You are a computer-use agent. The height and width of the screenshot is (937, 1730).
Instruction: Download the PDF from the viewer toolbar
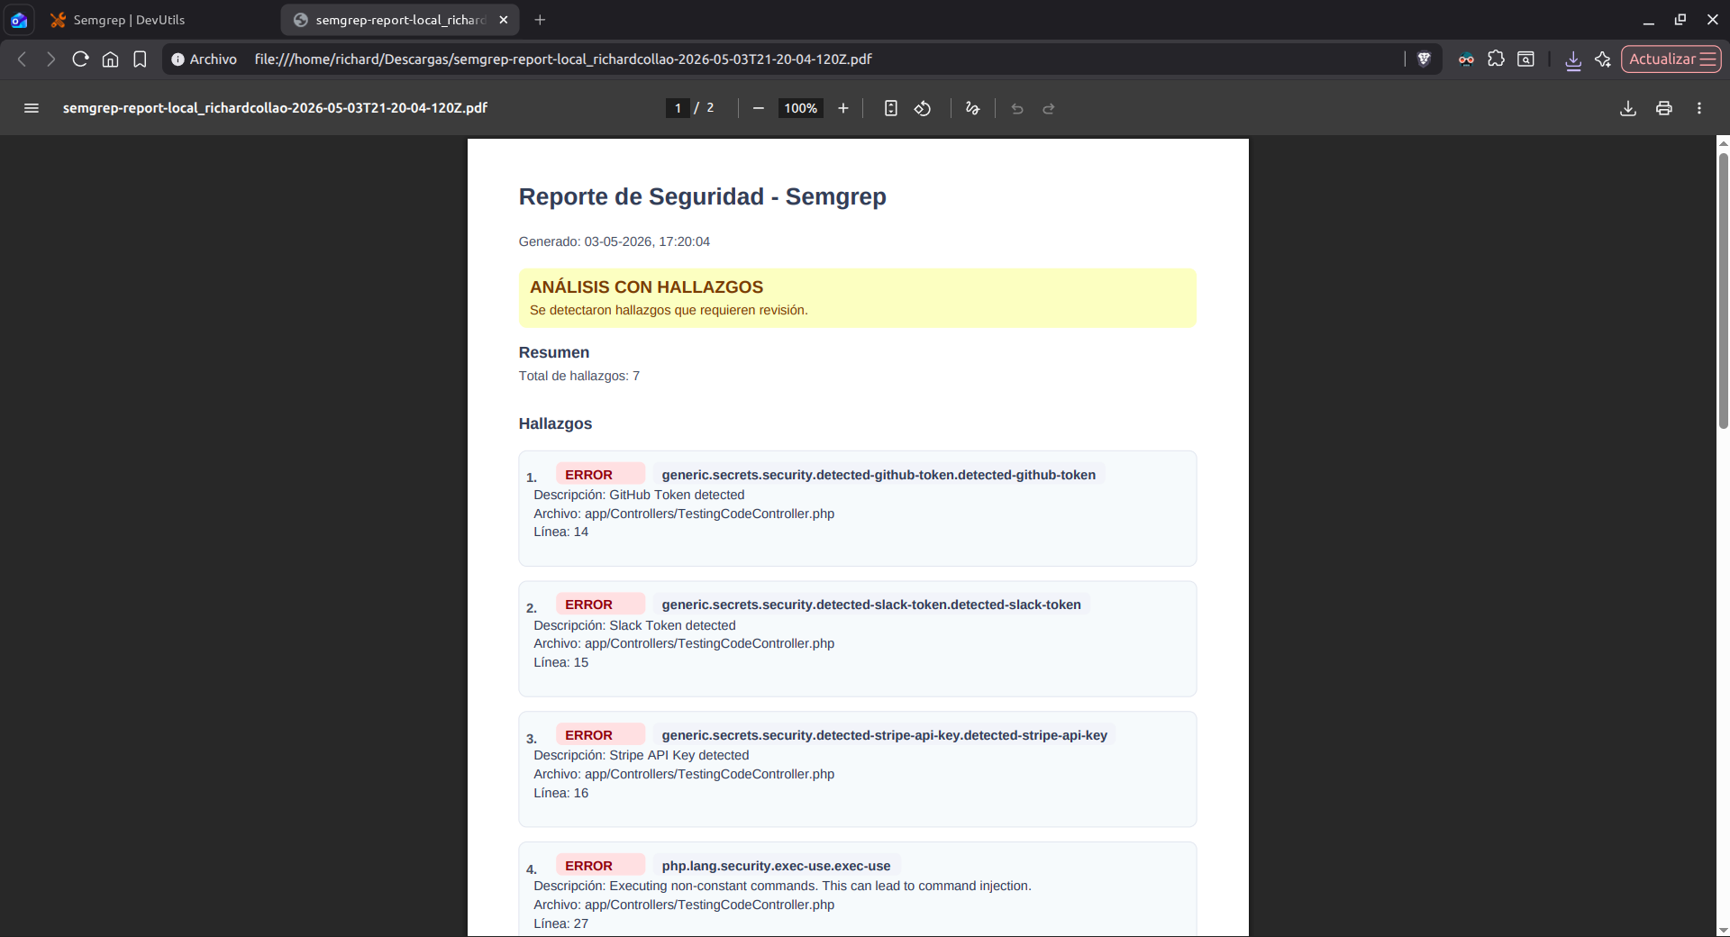click(x=1628, y=108)
